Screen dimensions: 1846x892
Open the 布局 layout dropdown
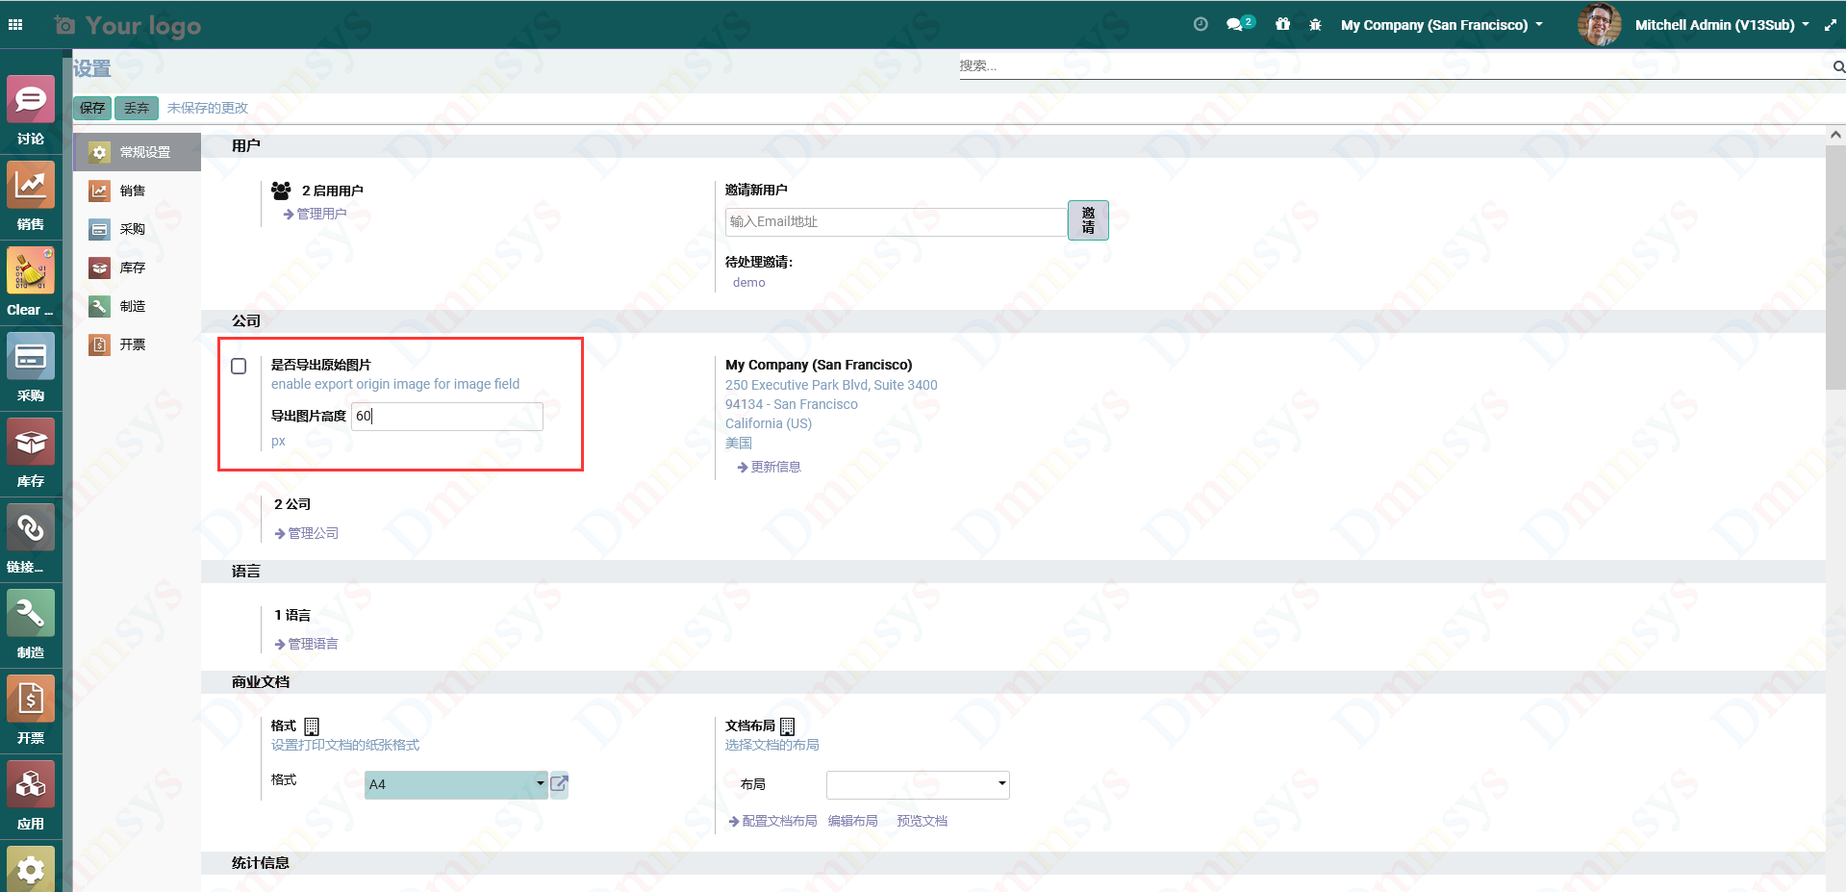(x=918, y=784)
